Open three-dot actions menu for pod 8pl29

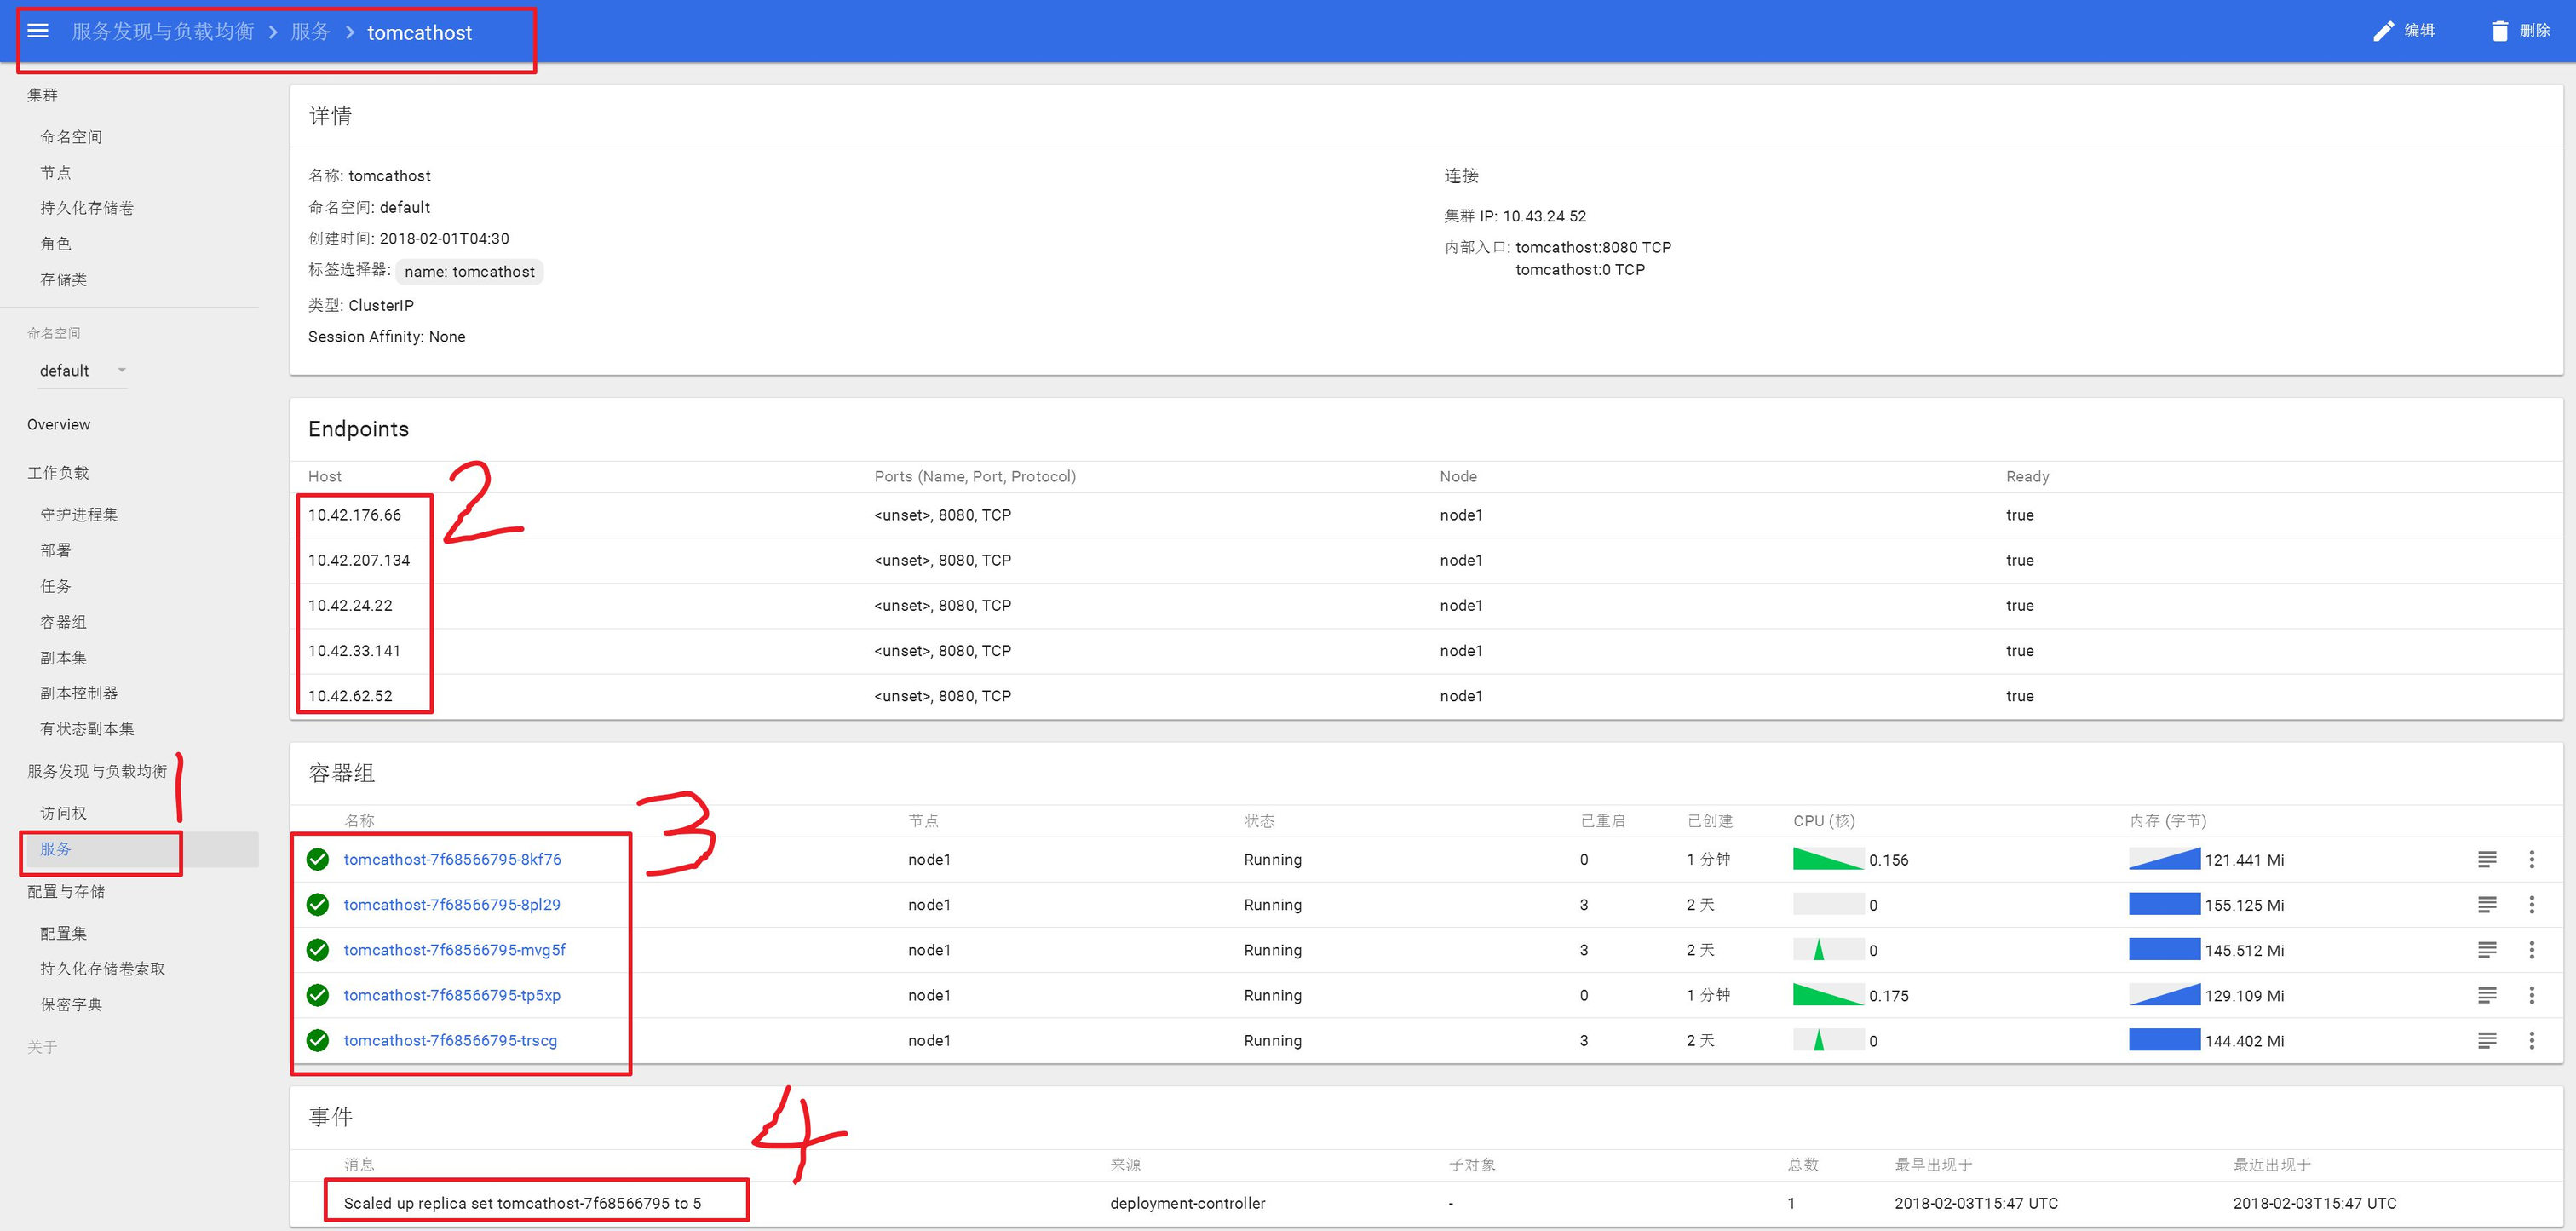pos(2531,905)
